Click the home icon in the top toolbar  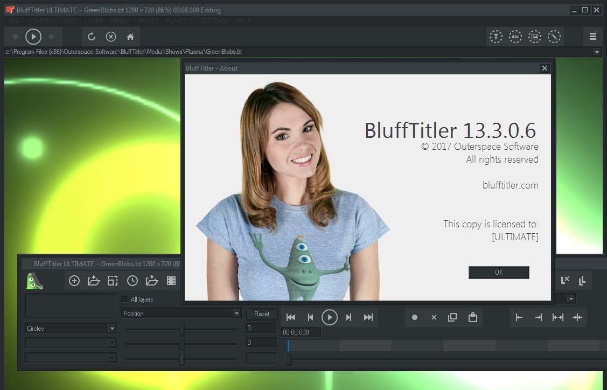[130, 37]
